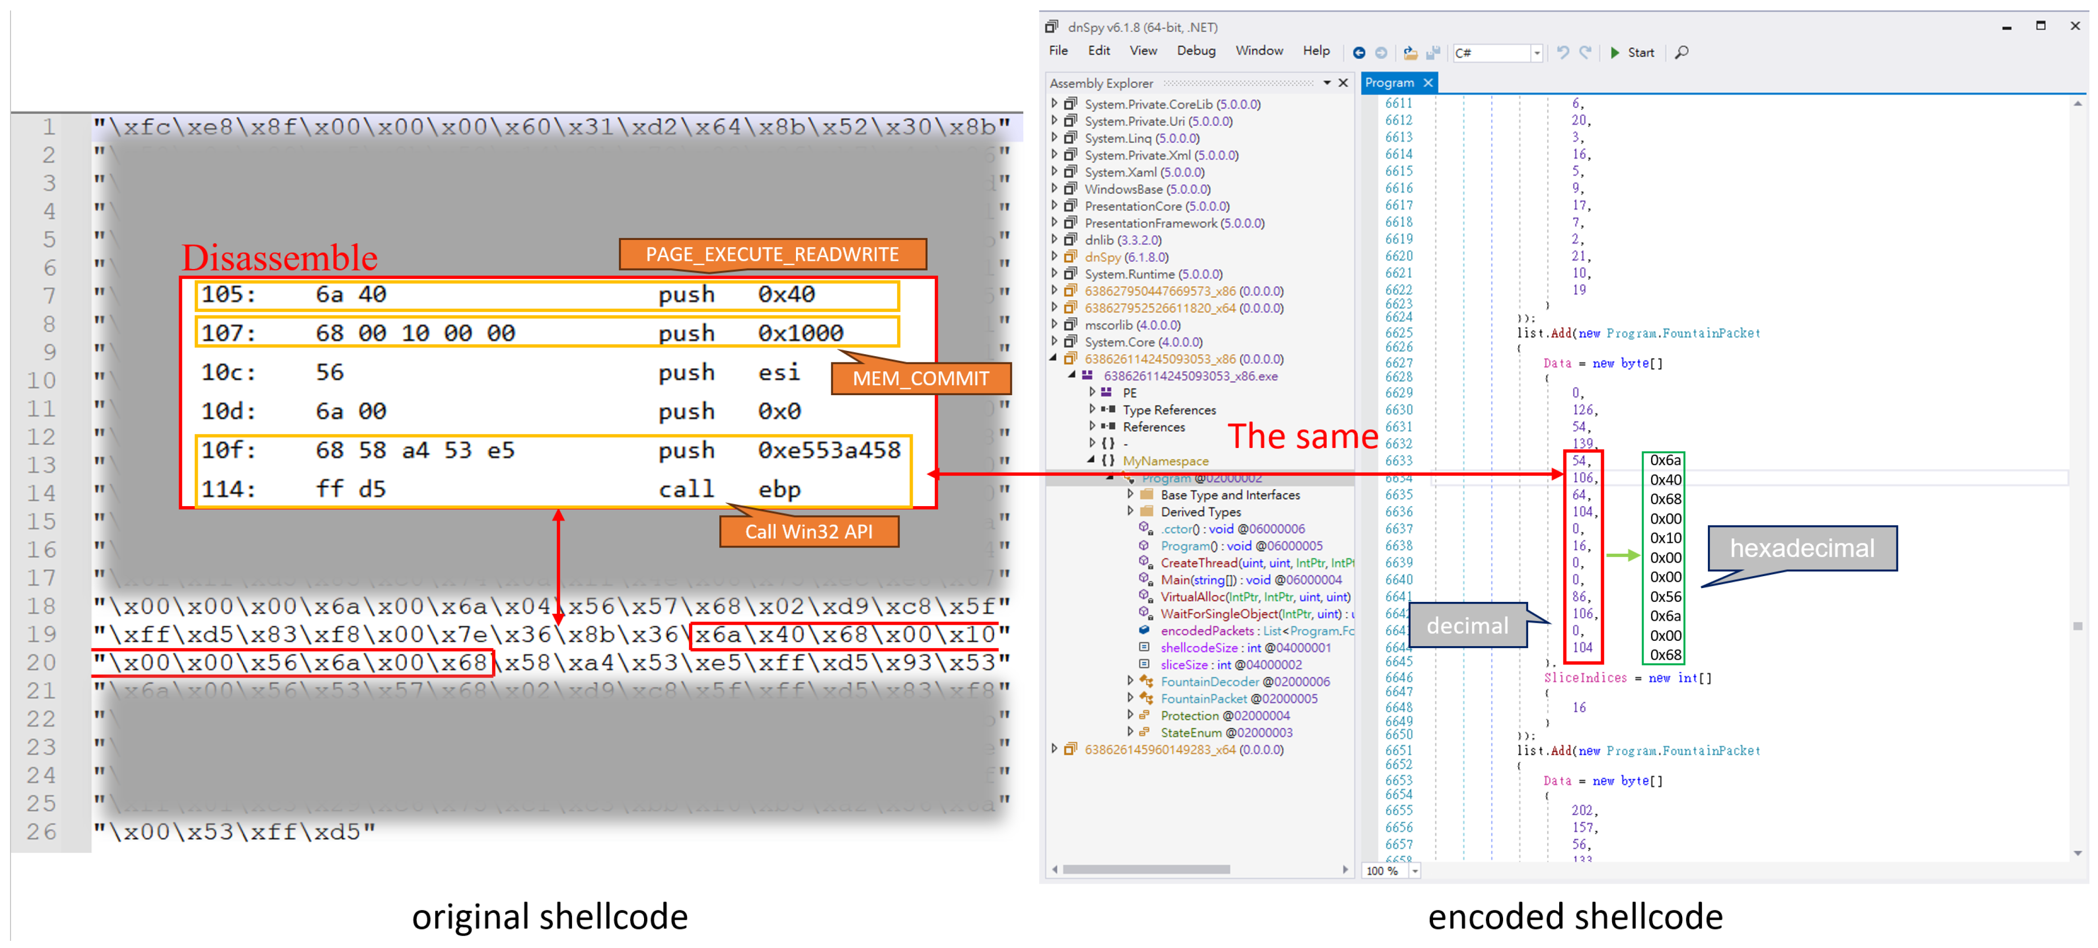Viewport: 2098px width, 948px height.
Task: Click the Start debugging button
Action: pyautogui.click(x=1632, y=53)
